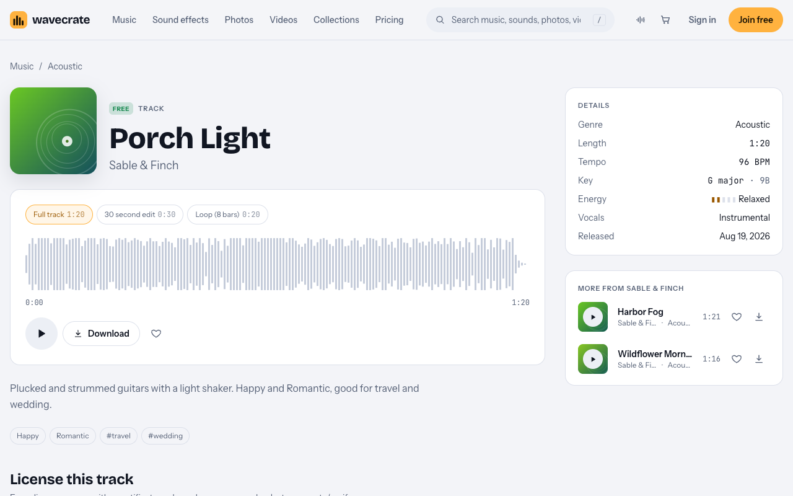This screenshot has width=793, height=496.
Task: Download the Harbor Fog track
Action: 759,317
